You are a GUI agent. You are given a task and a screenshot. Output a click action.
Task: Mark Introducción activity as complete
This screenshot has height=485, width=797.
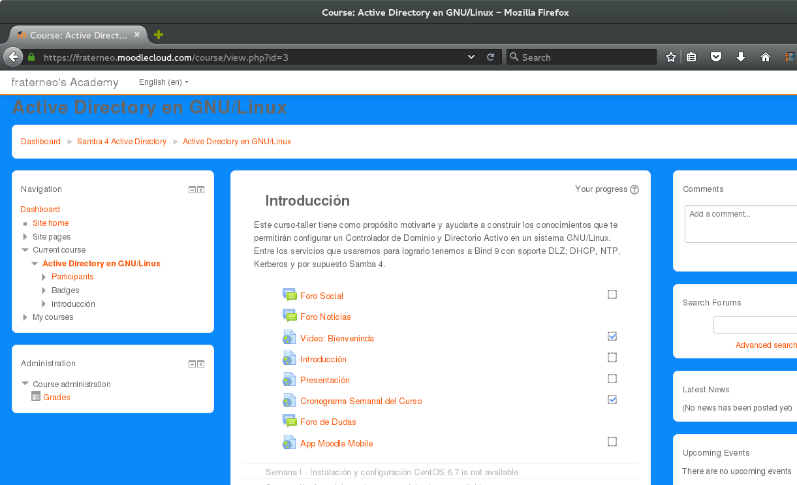pyautogui.click(x=612, y=357)
